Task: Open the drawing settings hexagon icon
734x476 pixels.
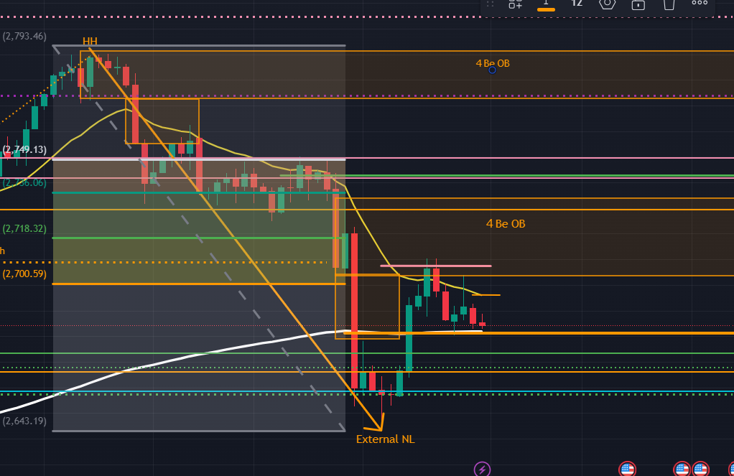Action: pyautogui.click(x=607, y=4)
